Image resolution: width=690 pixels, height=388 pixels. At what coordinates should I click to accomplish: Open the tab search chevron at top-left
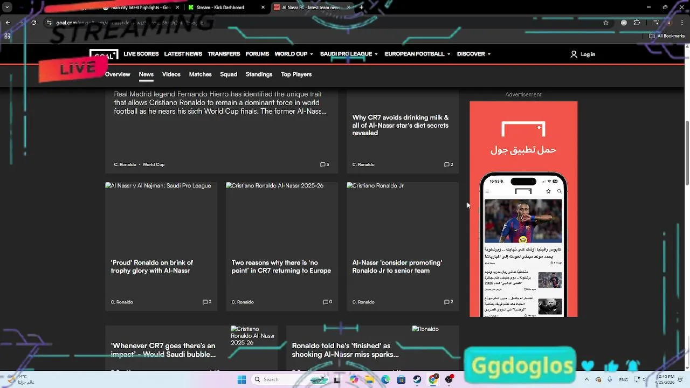(x=7, y=8)
